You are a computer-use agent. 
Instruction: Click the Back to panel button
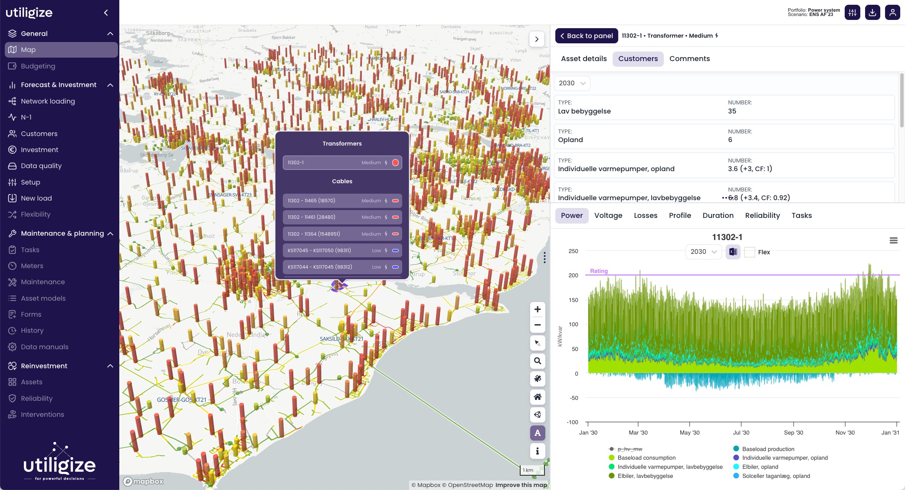(x=586, y=36)
